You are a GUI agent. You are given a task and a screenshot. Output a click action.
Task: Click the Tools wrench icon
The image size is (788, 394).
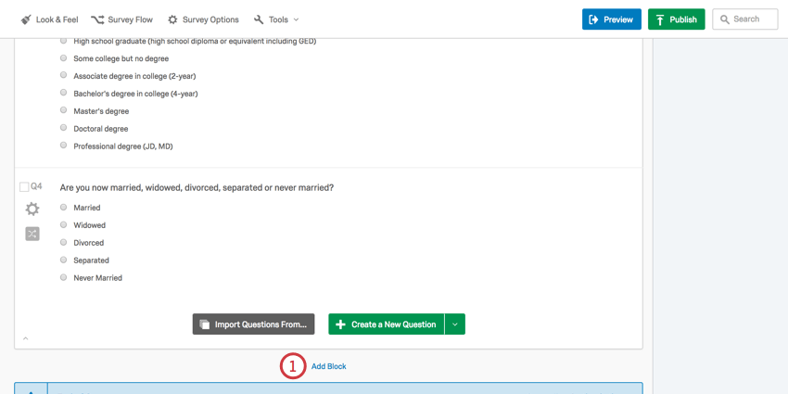pyautogui.click(x=259, y=19)
